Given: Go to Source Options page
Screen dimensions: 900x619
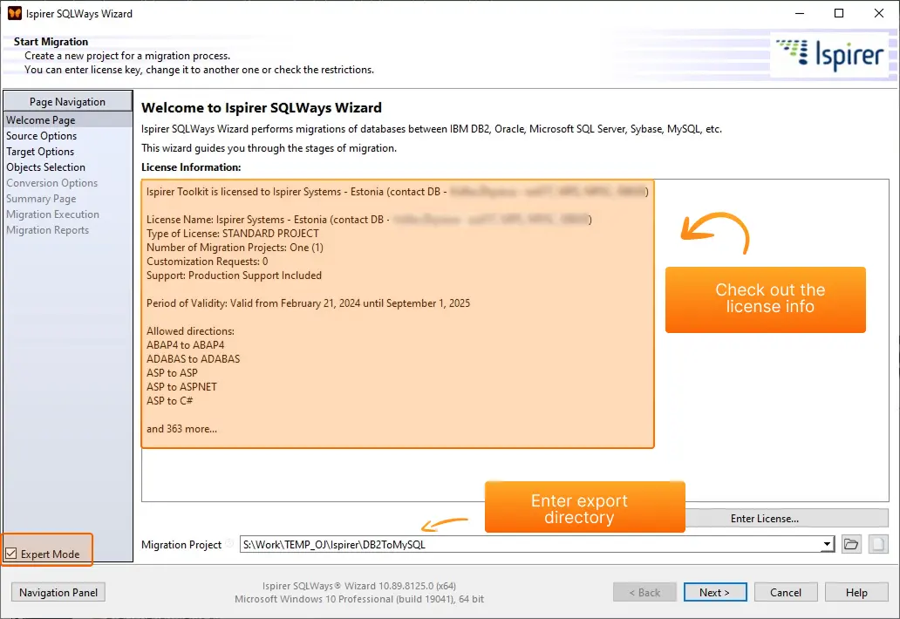Looking at the screenshot, I should pos(41,136).
